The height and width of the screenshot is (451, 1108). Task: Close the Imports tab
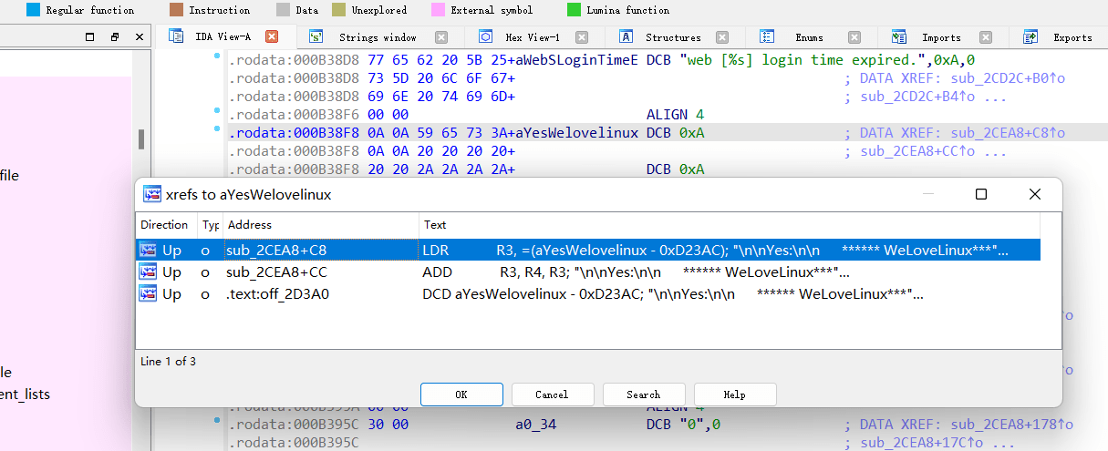point(987,37)
